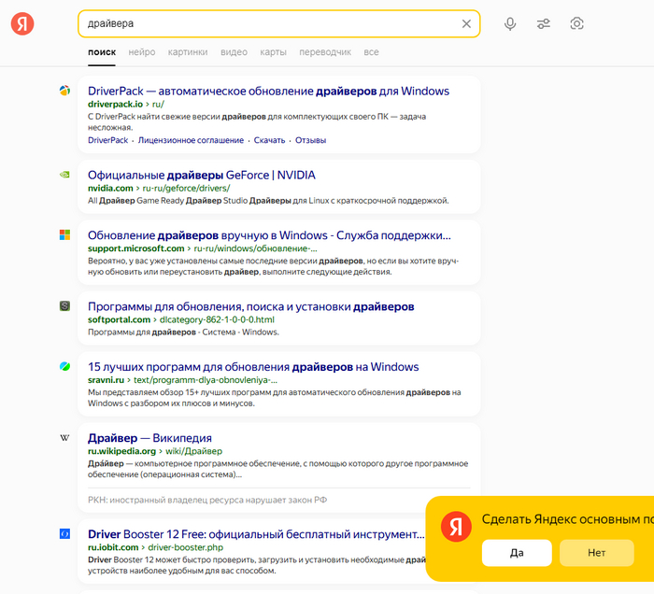Open DriverPack автоматическое обновление result title
The image size is (654, 594).
[x=269, y=91]
